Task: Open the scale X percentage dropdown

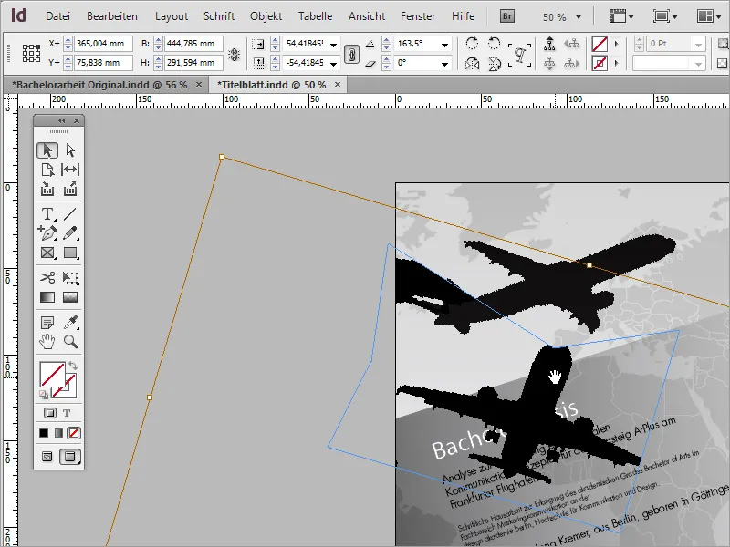Action: [334, 45]
